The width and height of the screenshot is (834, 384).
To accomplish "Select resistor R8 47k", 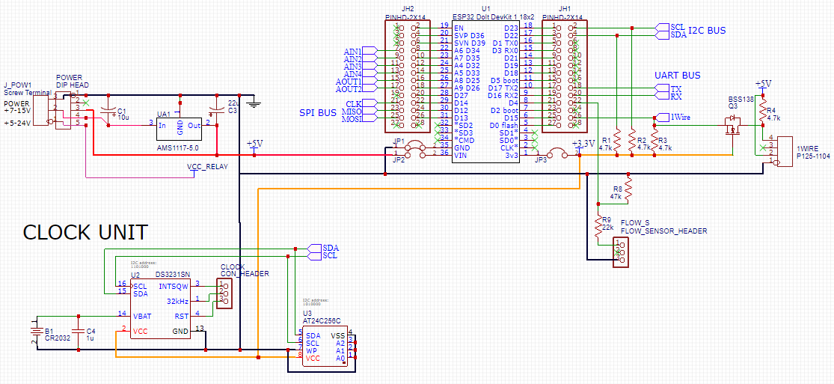I will point(629,191).
